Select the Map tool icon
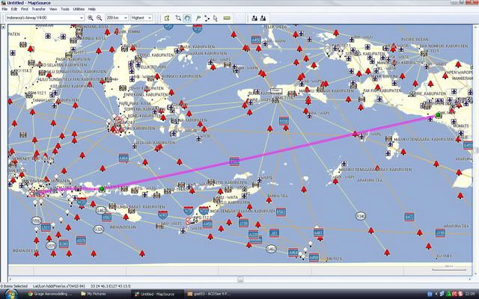The image size is (479, 299). pos(167,18)
